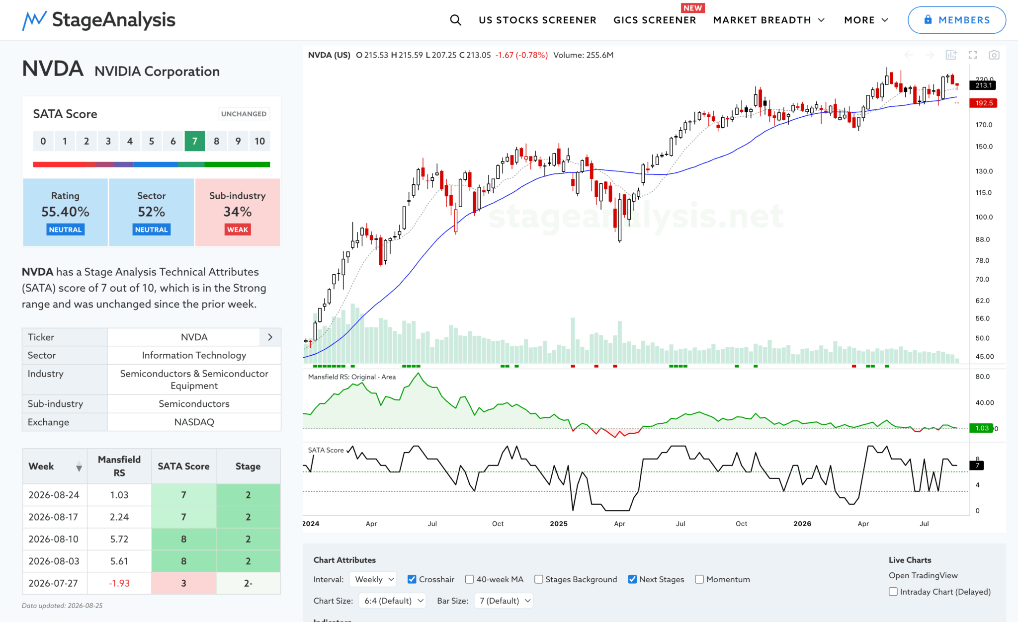Disable the Crosshair checkbox
Image resolution: width=1018 pixels, height=622 pixels.
[412, 579]
